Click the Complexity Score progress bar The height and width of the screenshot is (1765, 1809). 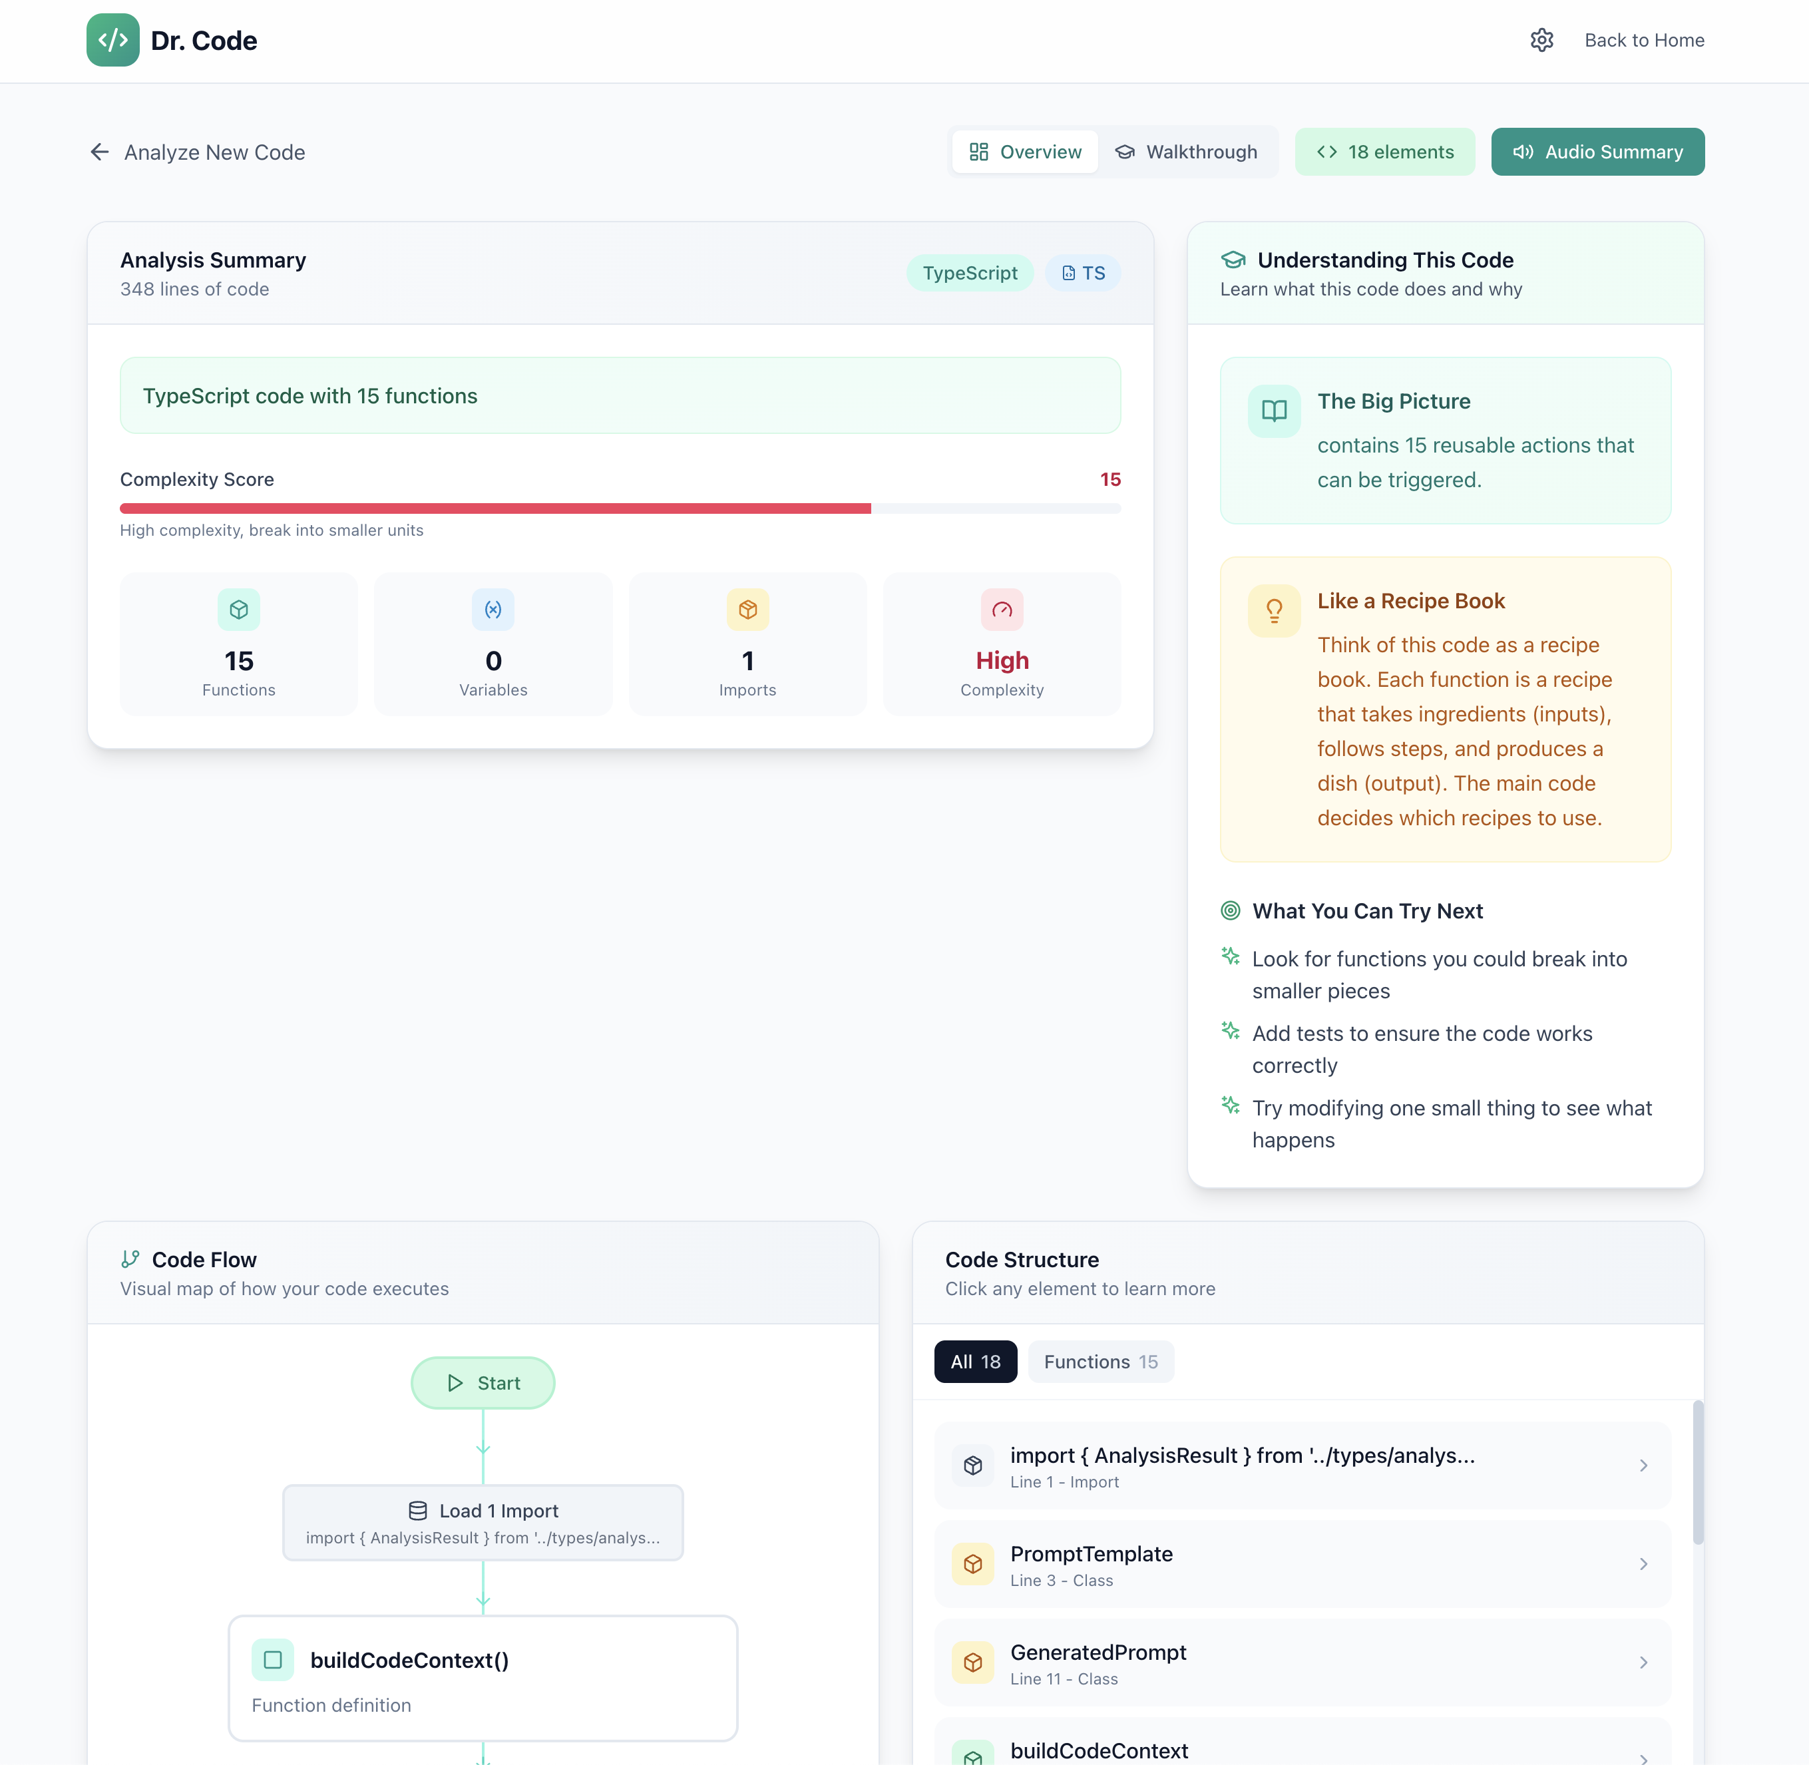[x=620, y=508]
